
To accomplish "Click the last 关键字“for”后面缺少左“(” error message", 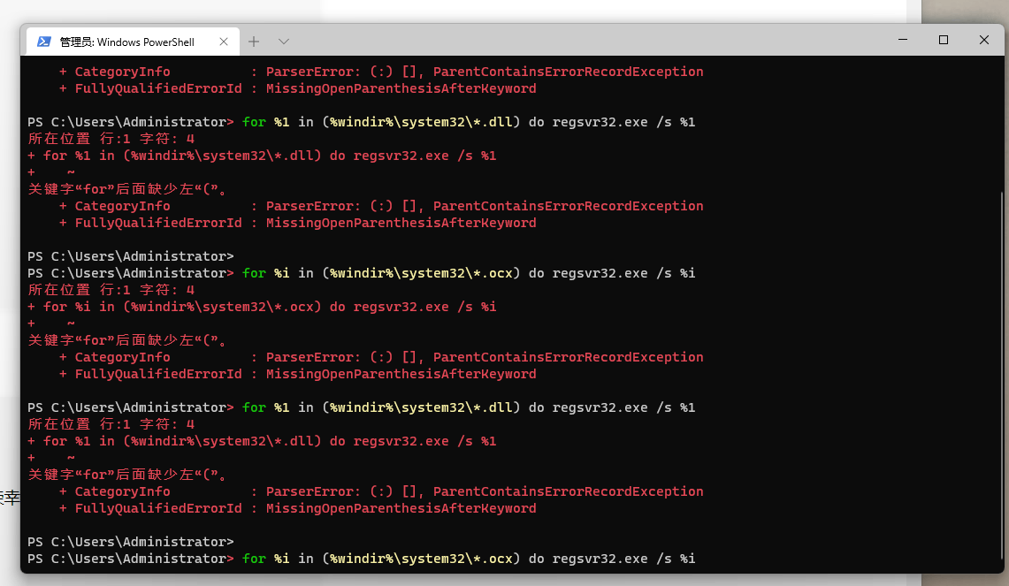I will click(x=127, y=475).
